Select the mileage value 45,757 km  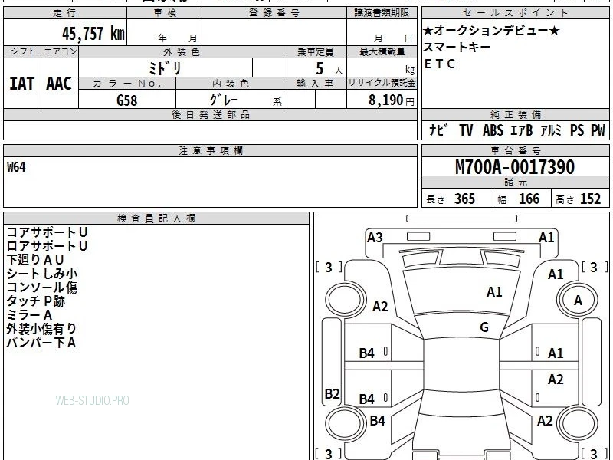(x=93, y=34)
